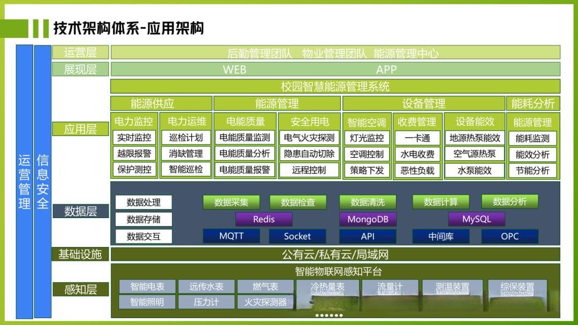Click the 数据存储 white box
578x325 pixels.
pos(143,219)
